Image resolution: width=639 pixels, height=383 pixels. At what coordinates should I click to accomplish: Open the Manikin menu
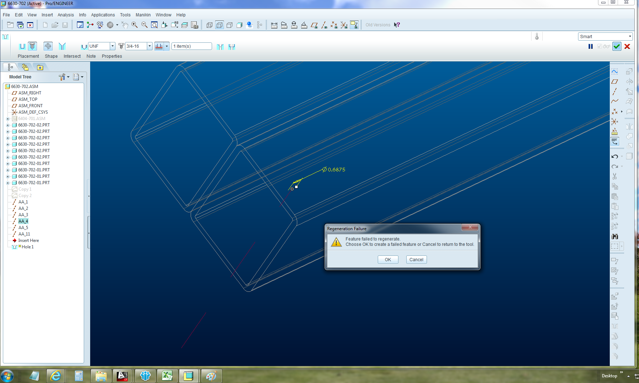click(143, 15)
